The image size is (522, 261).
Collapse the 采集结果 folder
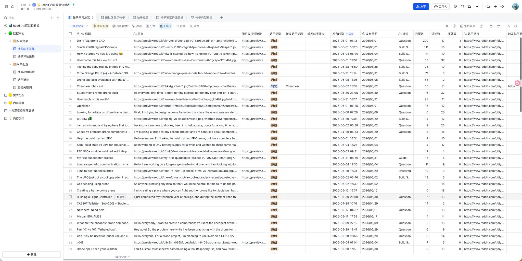(x=10, y=41)
